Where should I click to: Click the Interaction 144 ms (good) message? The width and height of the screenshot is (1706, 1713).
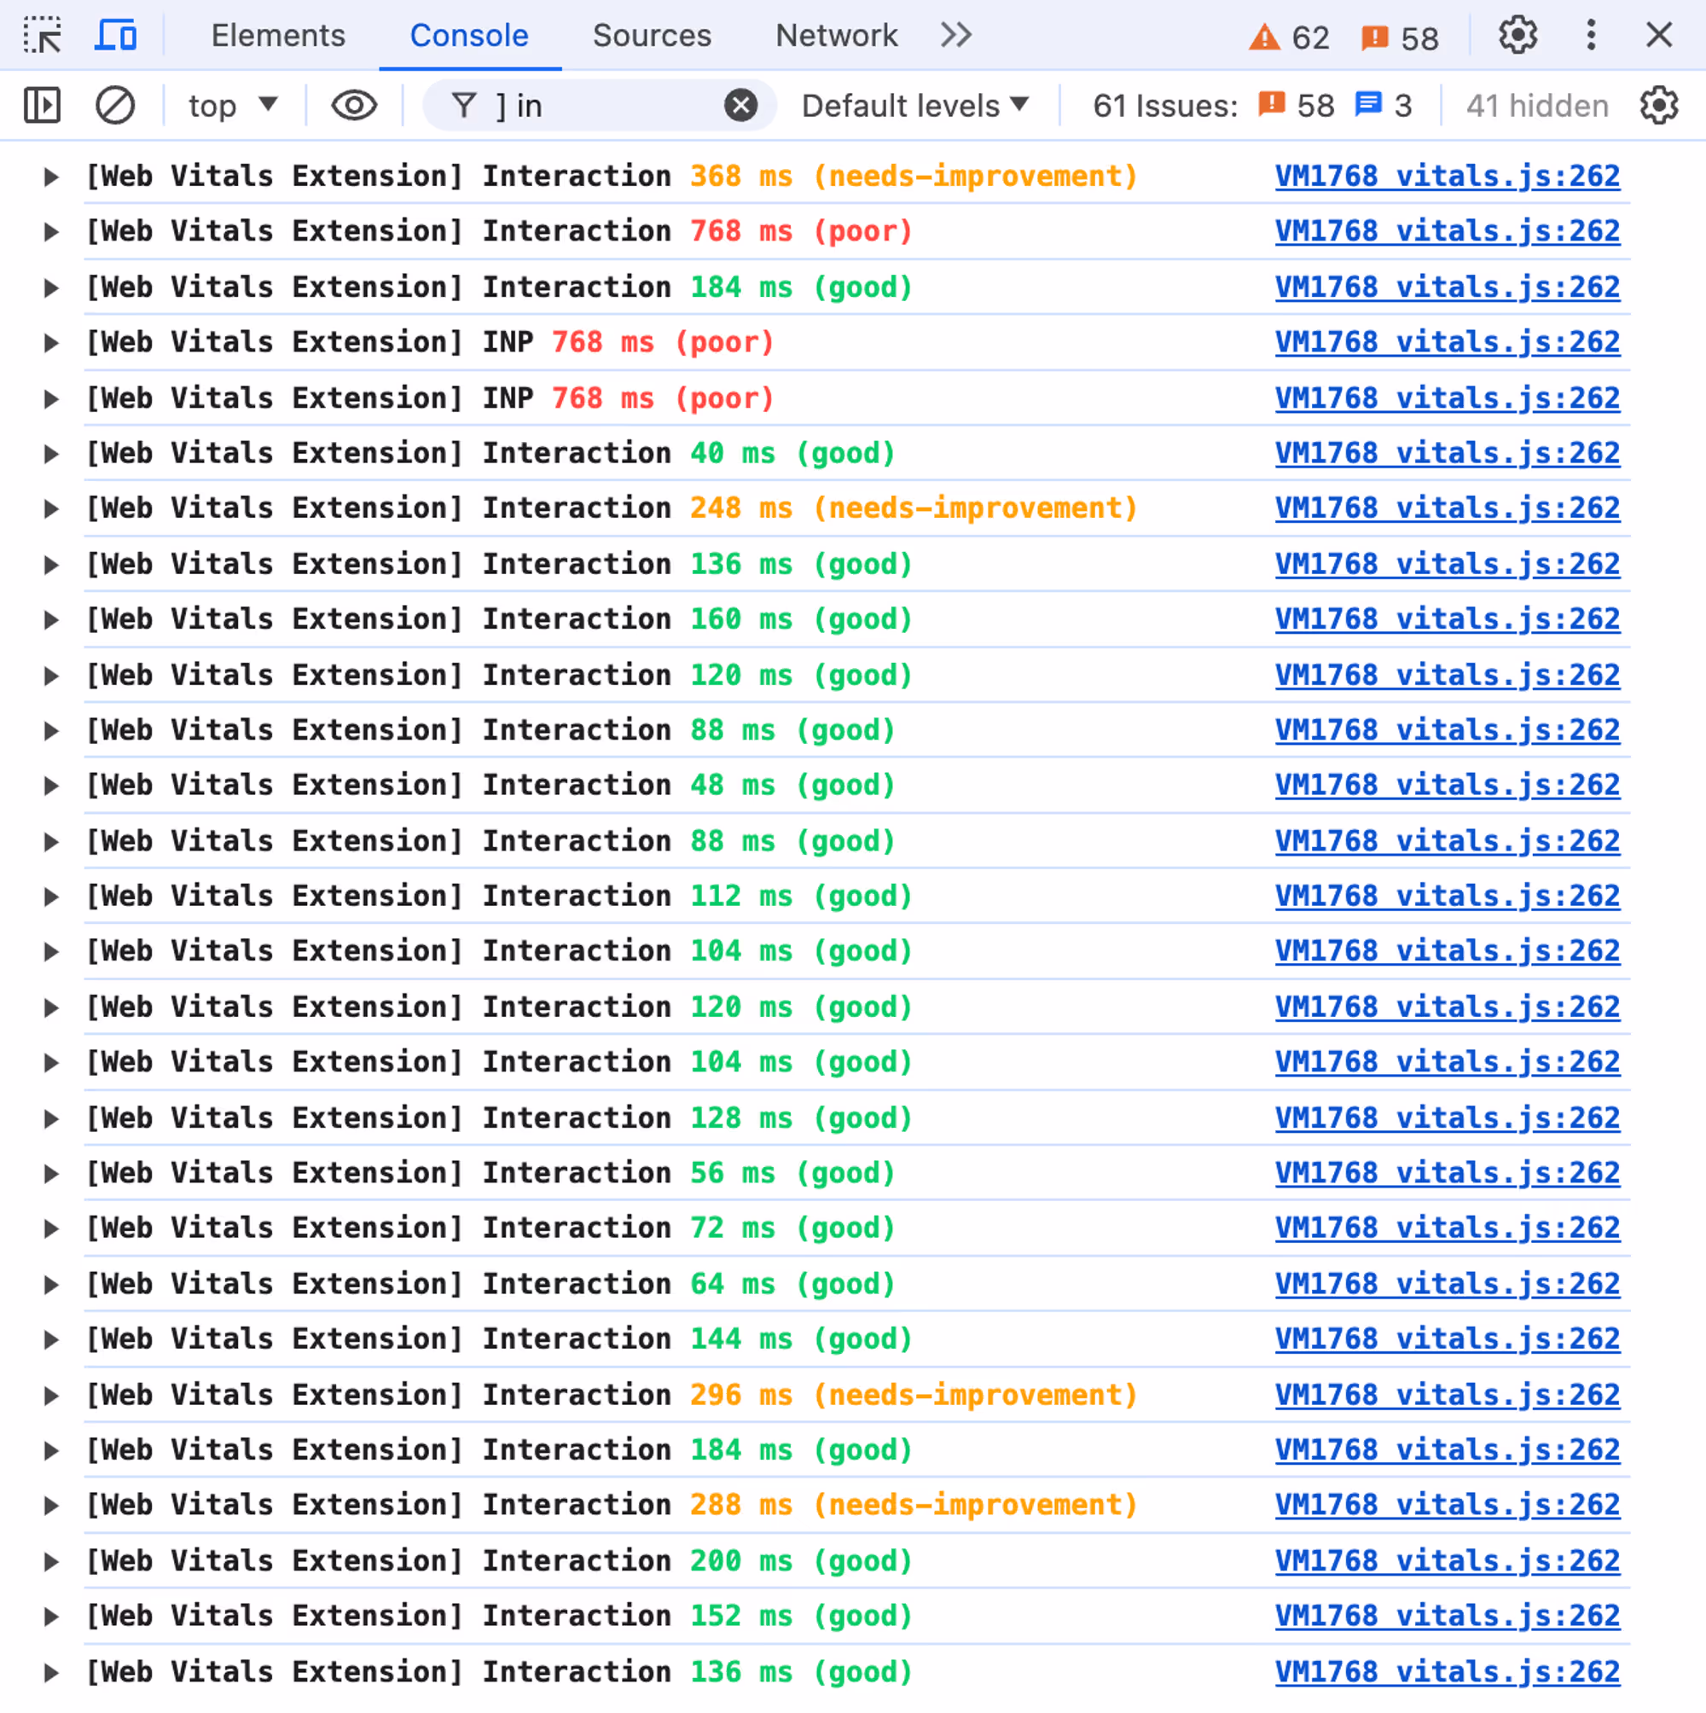tap(499, 1338)
